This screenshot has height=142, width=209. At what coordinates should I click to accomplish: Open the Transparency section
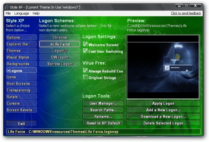point(21,90)
